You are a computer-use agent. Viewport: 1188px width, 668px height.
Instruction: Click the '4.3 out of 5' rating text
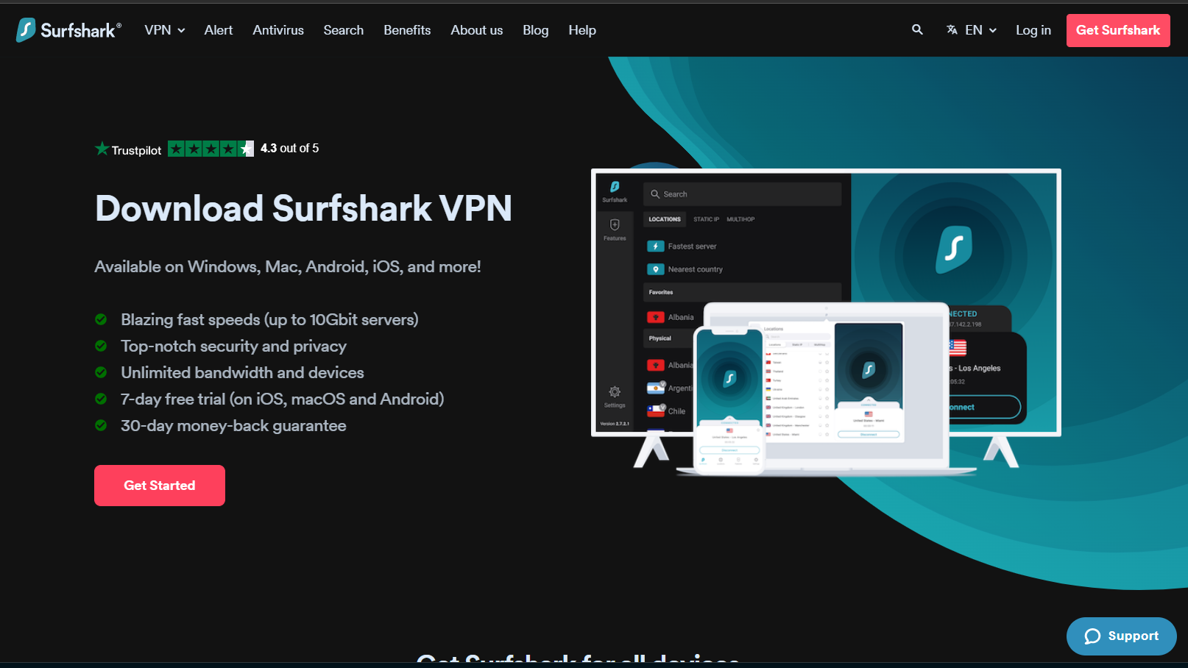coord(290,149)
